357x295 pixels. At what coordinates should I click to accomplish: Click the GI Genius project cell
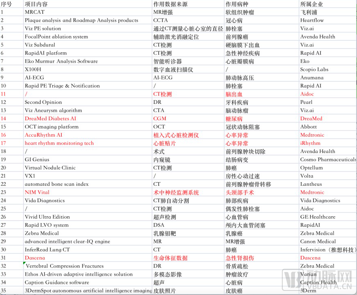point(37,160)
